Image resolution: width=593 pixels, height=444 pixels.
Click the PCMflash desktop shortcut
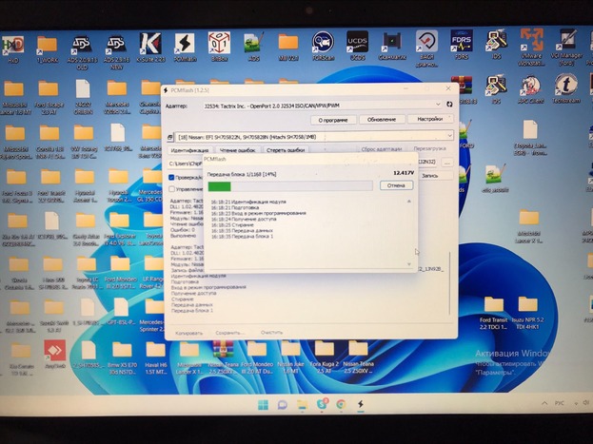point(185,44)
